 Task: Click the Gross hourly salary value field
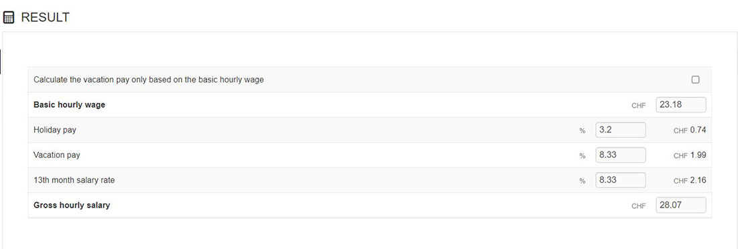tap(680, 205)
